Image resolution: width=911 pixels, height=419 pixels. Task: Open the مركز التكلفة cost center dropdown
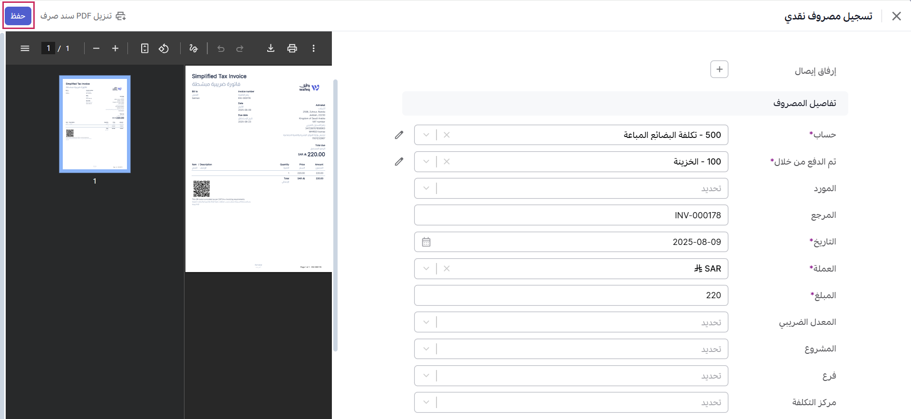tap(426, 402)
